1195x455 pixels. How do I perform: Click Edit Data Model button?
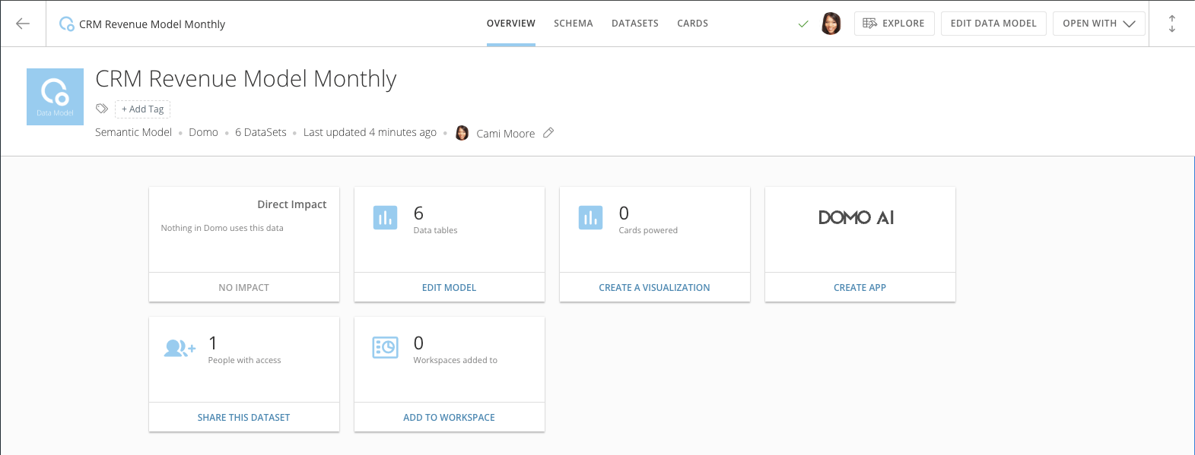993,24
